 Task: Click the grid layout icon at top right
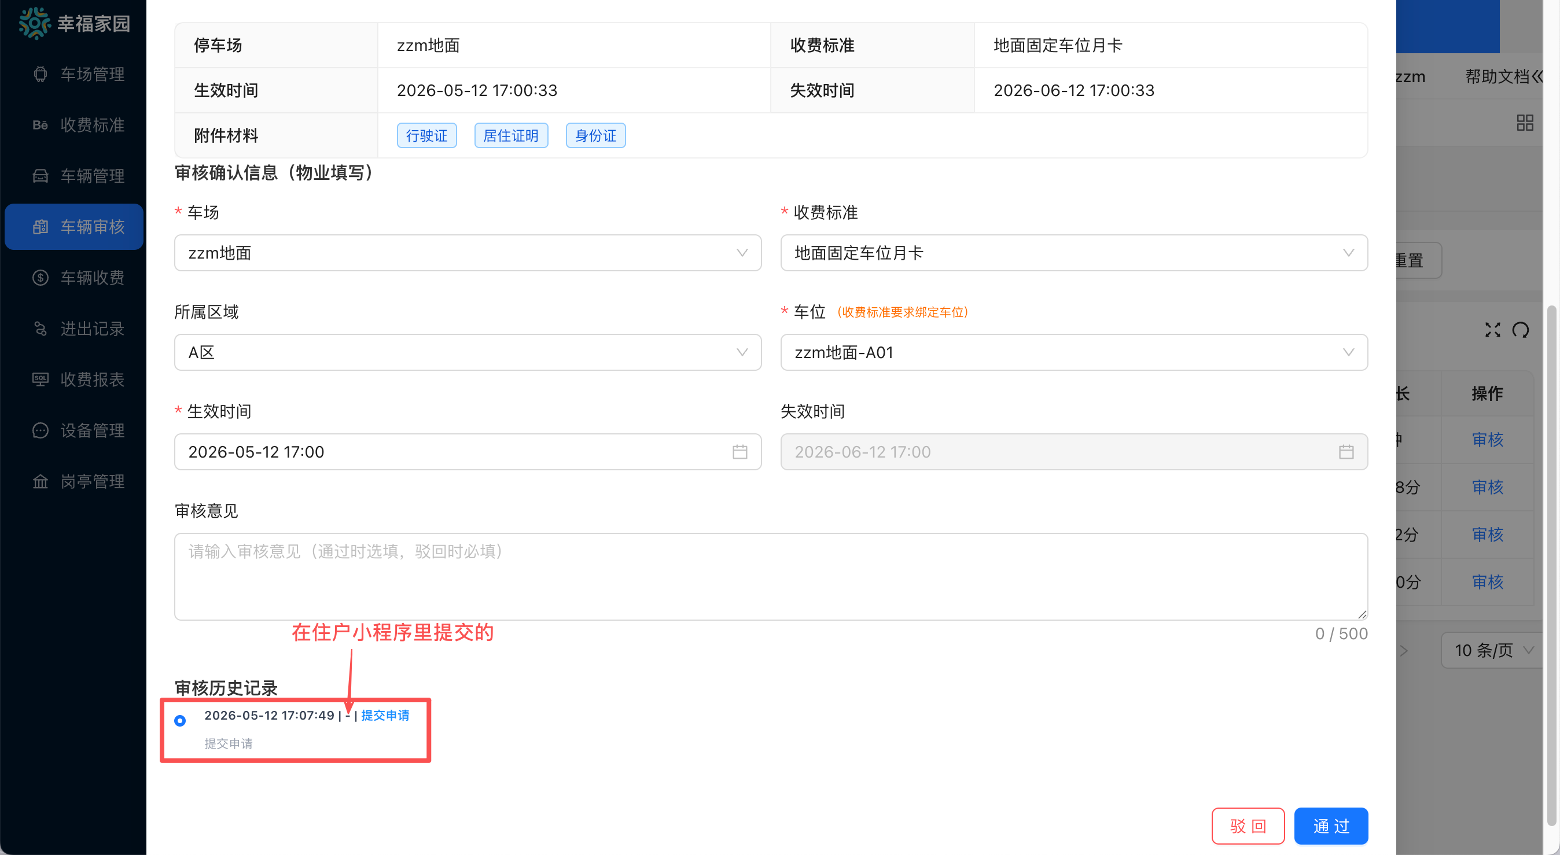point(1525,123)
